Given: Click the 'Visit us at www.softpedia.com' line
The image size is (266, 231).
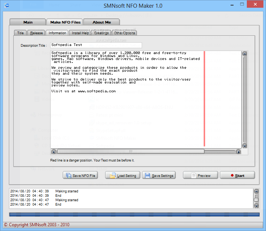Looking at the screenshot, I should 83,91.
